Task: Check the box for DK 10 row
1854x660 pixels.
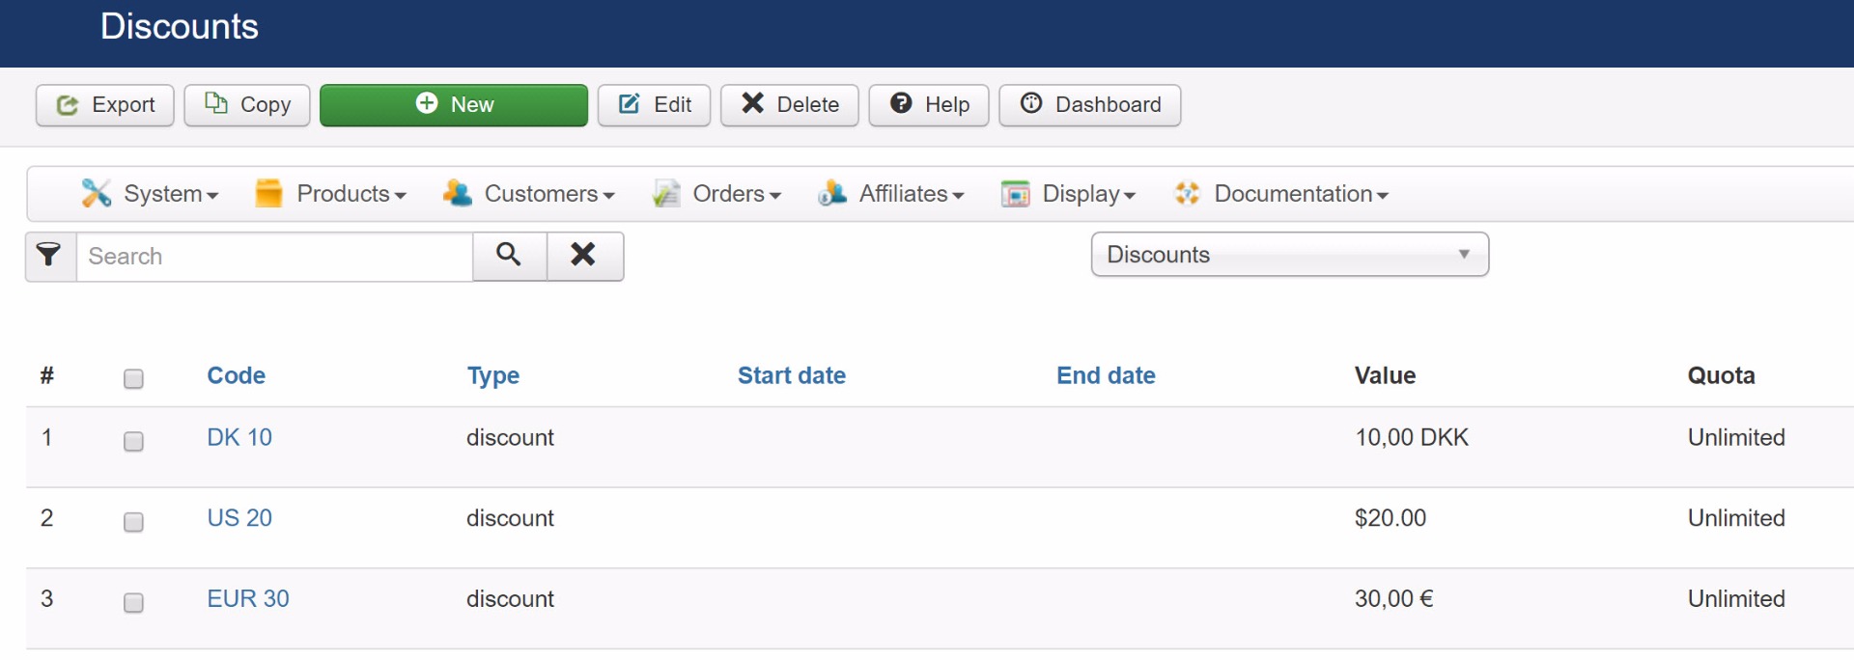Action: 133,442
